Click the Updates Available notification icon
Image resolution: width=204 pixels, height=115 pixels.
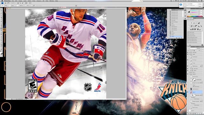click(181, 4)
